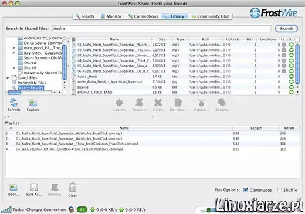
Task: Click the Clear trash can icon
Action: [73, 188]
